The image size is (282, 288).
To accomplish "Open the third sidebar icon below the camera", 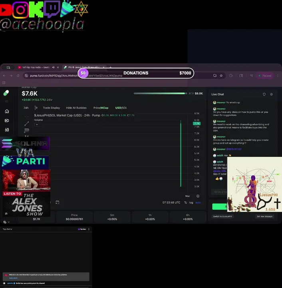I will click(x=7, y=130).
